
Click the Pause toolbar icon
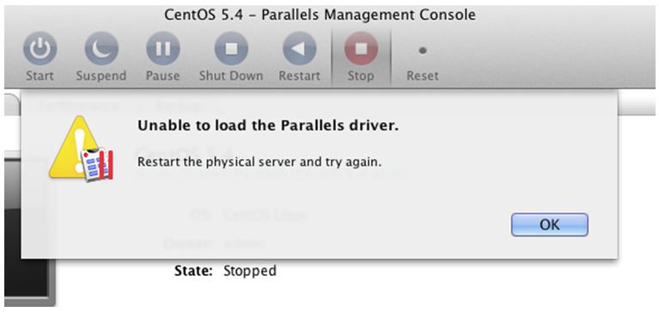click(x=163, y=49)
